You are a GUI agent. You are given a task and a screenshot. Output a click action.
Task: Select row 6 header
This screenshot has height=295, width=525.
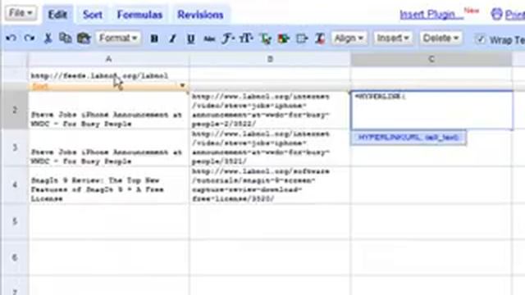coord(15,257)
